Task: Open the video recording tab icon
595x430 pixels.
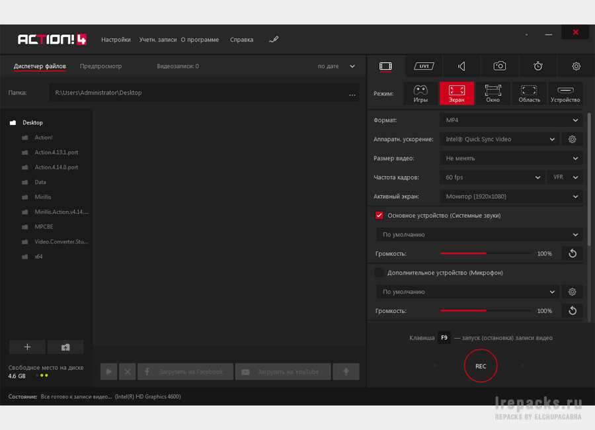Action: tap(385, 66)
